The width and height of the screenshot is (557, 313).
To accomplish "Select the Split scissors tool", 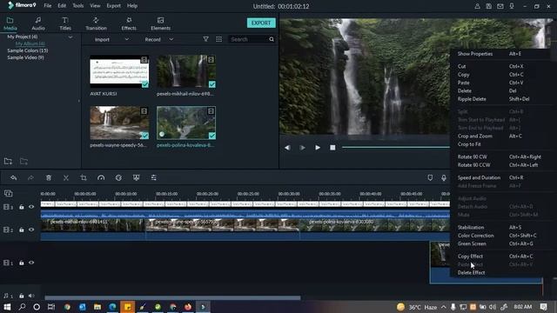I will [66, 177].
